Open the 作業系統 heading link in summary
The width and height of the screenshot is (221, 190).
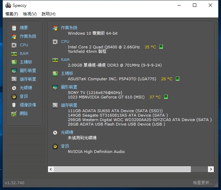(69, 28)
